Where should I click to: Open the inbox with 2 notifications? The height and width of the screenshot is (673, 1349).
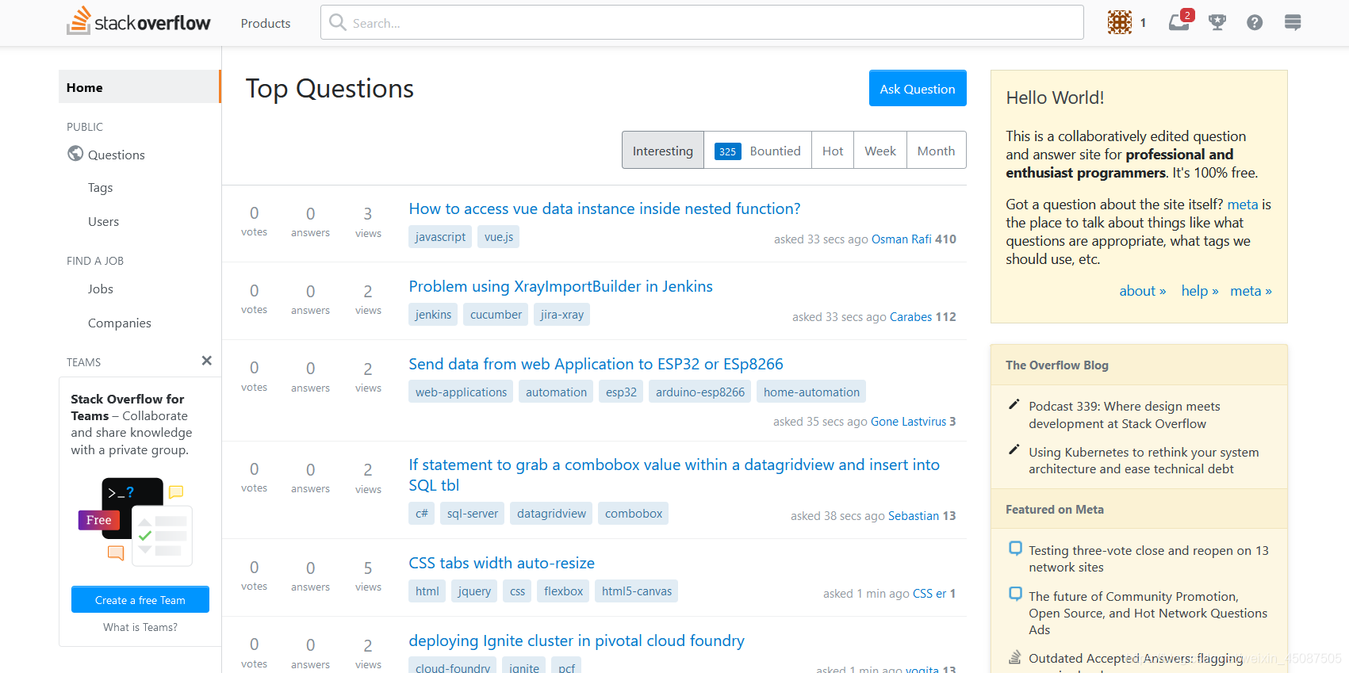click(x=1179, y=22)
